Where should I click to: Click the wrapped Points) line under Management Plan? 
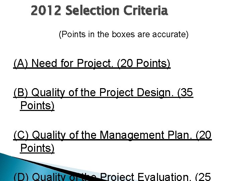(37, 148)
